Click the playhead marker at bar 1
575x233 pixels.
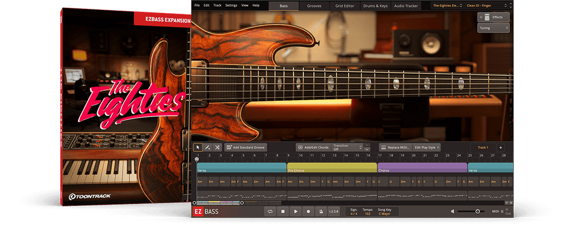pos(197,160)
